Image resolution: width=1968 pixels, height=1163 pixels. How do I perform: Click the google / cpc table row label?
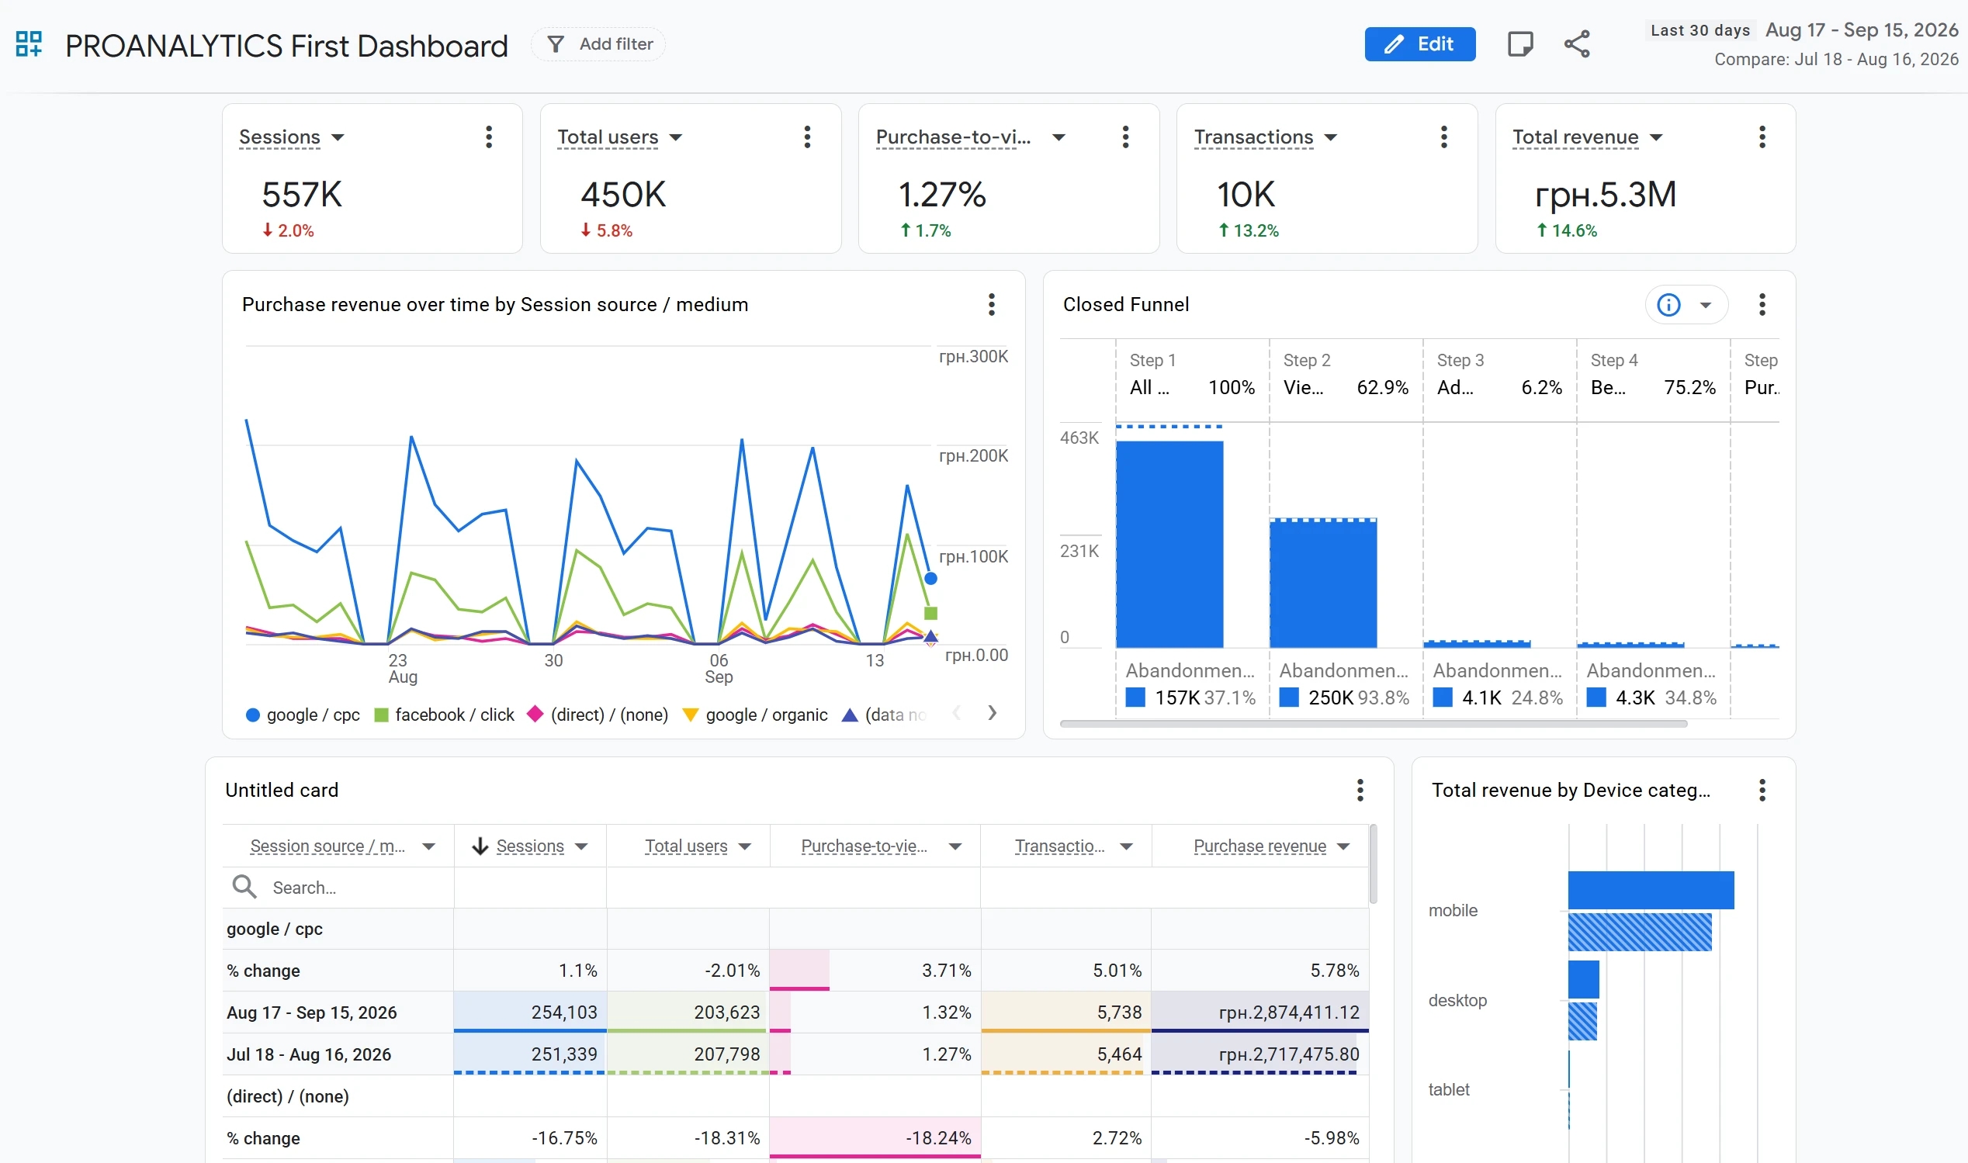[274, 929]
